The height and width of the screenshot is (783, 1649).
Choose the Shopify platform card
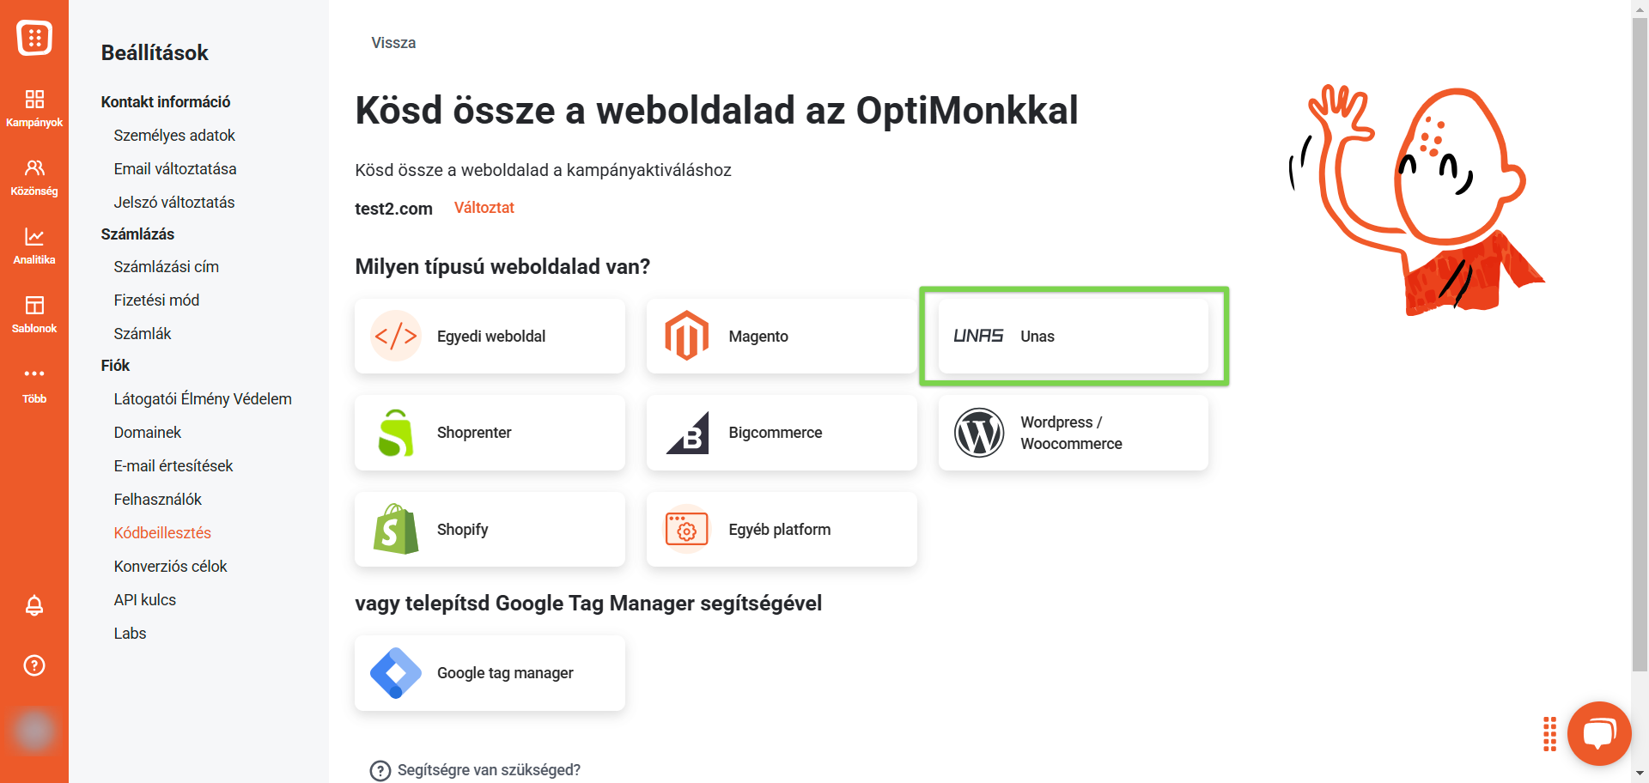[490, 529]
